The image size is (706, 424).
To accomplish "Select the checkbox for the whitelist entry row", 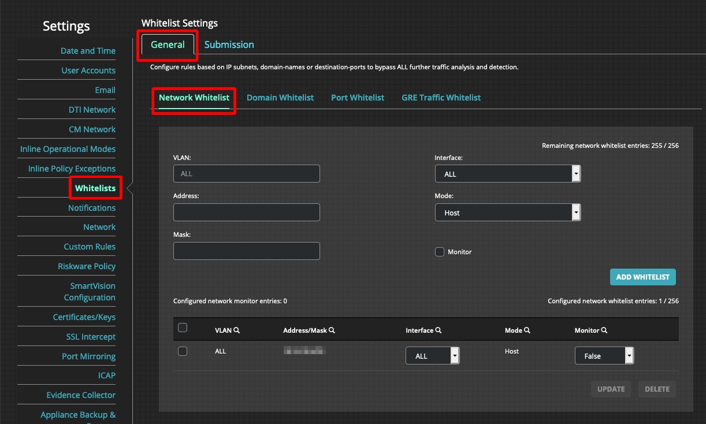I will pos(183,351).
